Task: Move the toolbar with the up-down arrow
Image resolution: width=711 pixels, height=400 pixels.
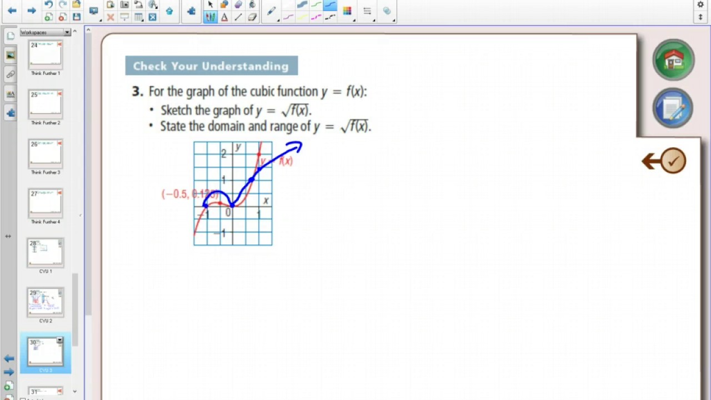Action: tap(700, 17)
